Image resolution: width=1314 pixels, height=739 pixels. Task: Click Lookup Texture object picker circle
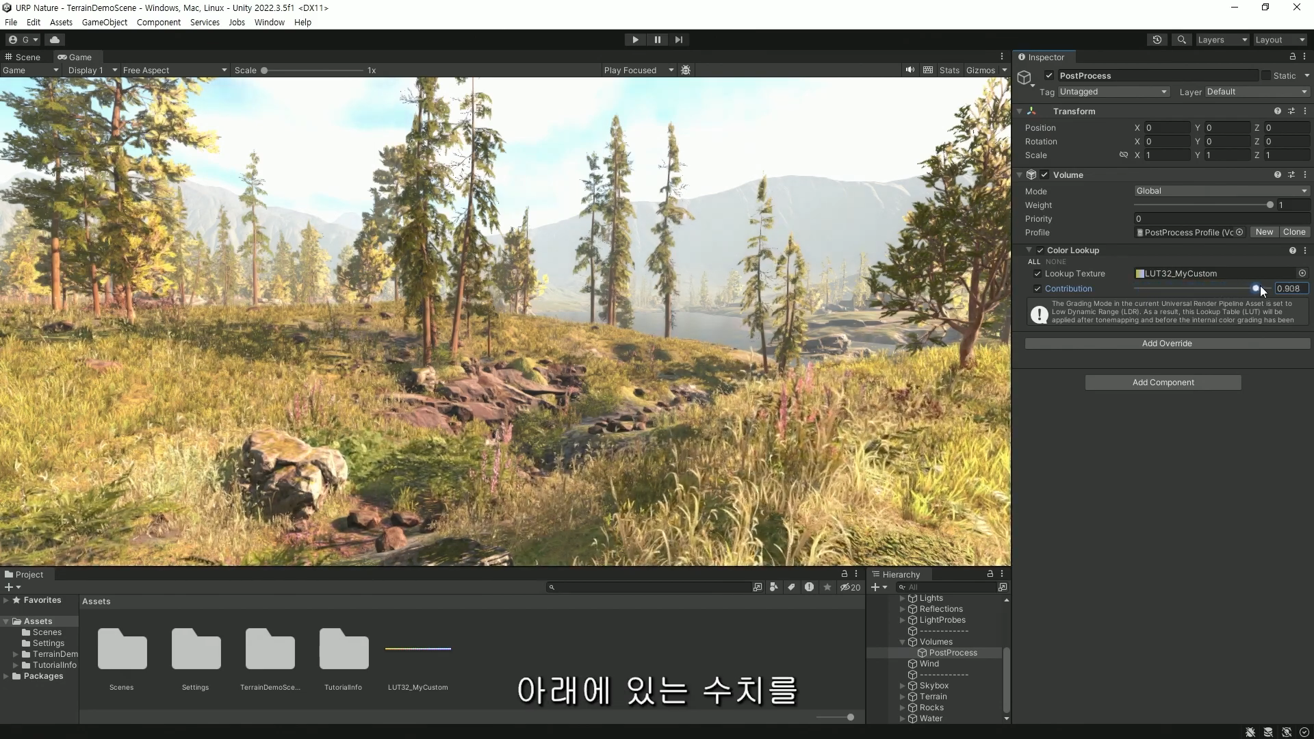(x=1302, y=273)
